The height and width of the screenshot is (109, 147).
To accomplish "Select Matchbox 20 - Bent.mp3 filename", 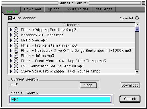I will (42, 35).
